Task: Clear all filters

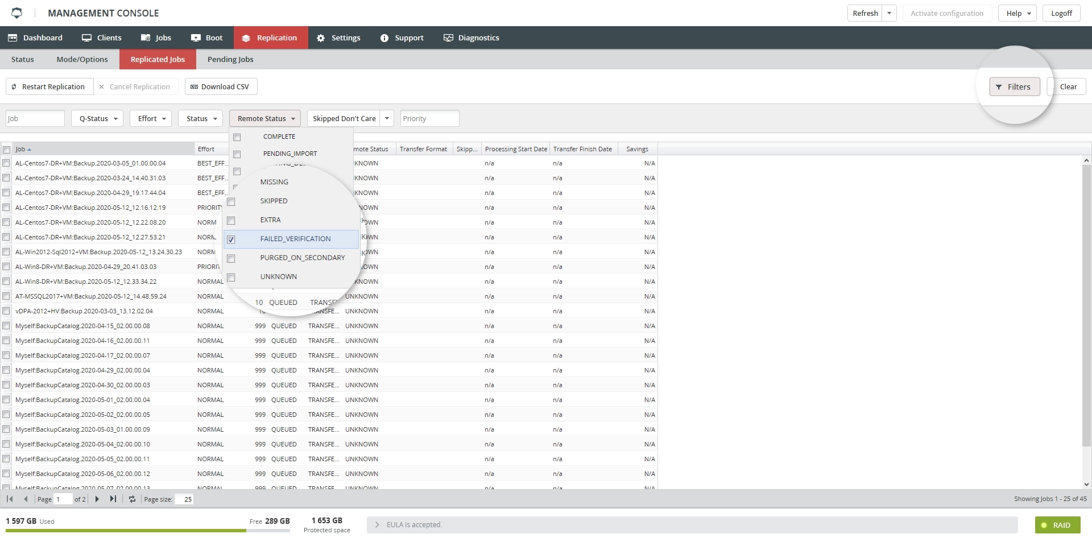Action: coord(1068,86)
